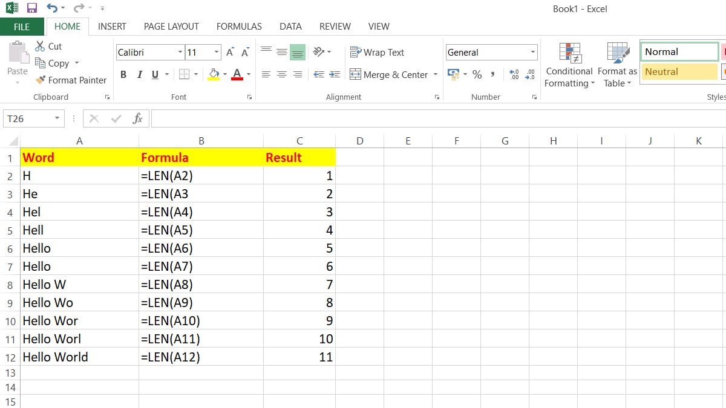
Task: Switch to the INSERT tab
Action: tap(112, 27)
